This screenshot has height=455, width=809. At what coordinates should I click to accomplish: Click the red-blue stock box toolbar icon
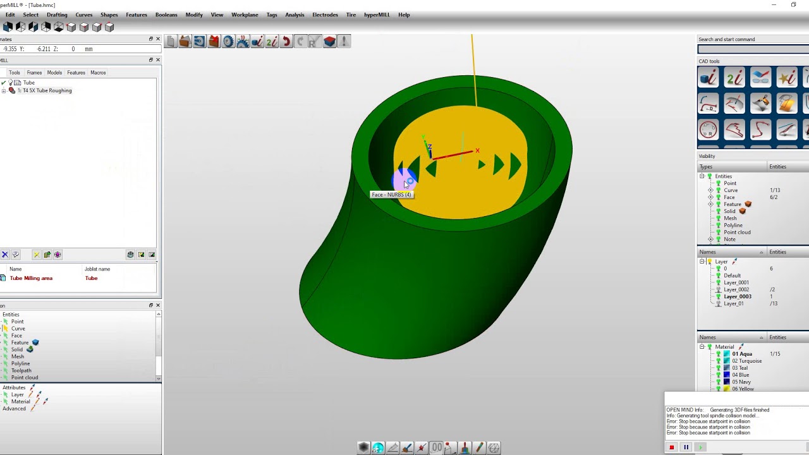pyautogui.click(x=330, y=42)
